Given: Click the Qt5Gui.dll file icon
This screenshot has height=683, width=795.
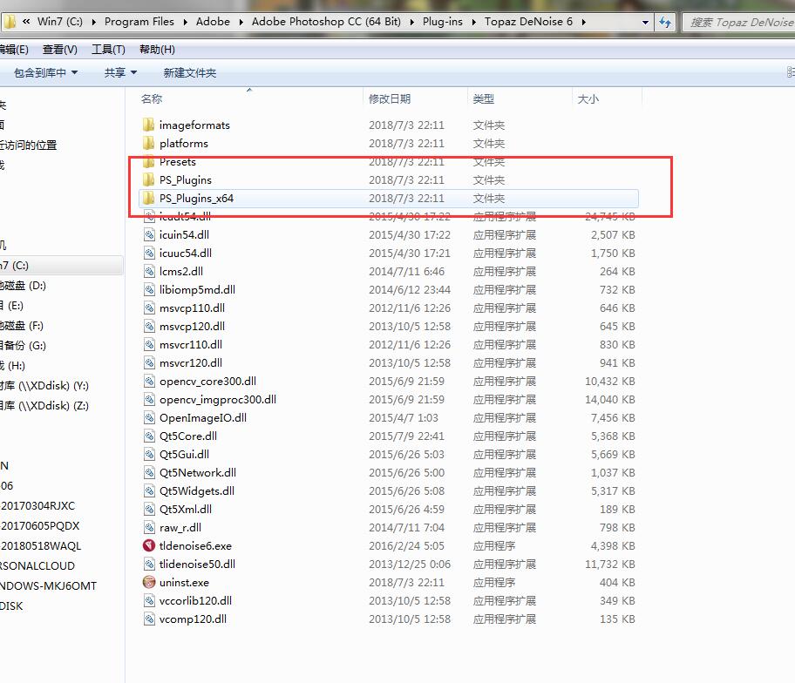Looking at the screenshot, I should tap(149, 454).
